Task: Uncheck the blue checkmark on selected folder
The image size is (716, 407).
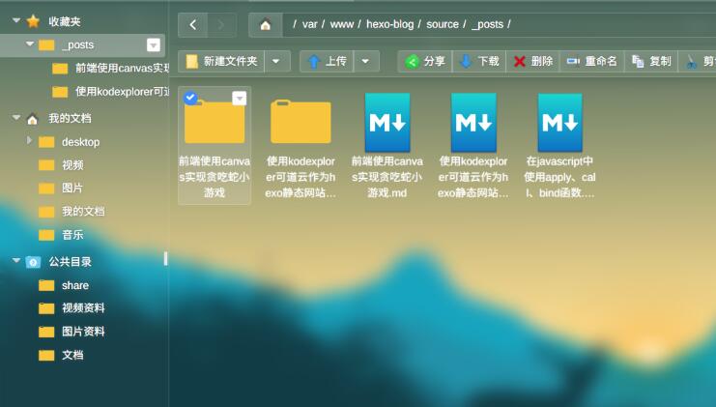Action: [x=190, y=98]
